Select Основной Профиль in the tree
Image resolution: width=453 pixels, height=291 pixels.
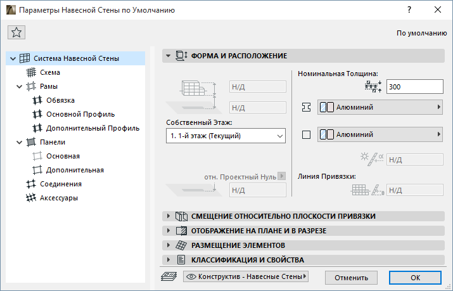click(80, 114)
